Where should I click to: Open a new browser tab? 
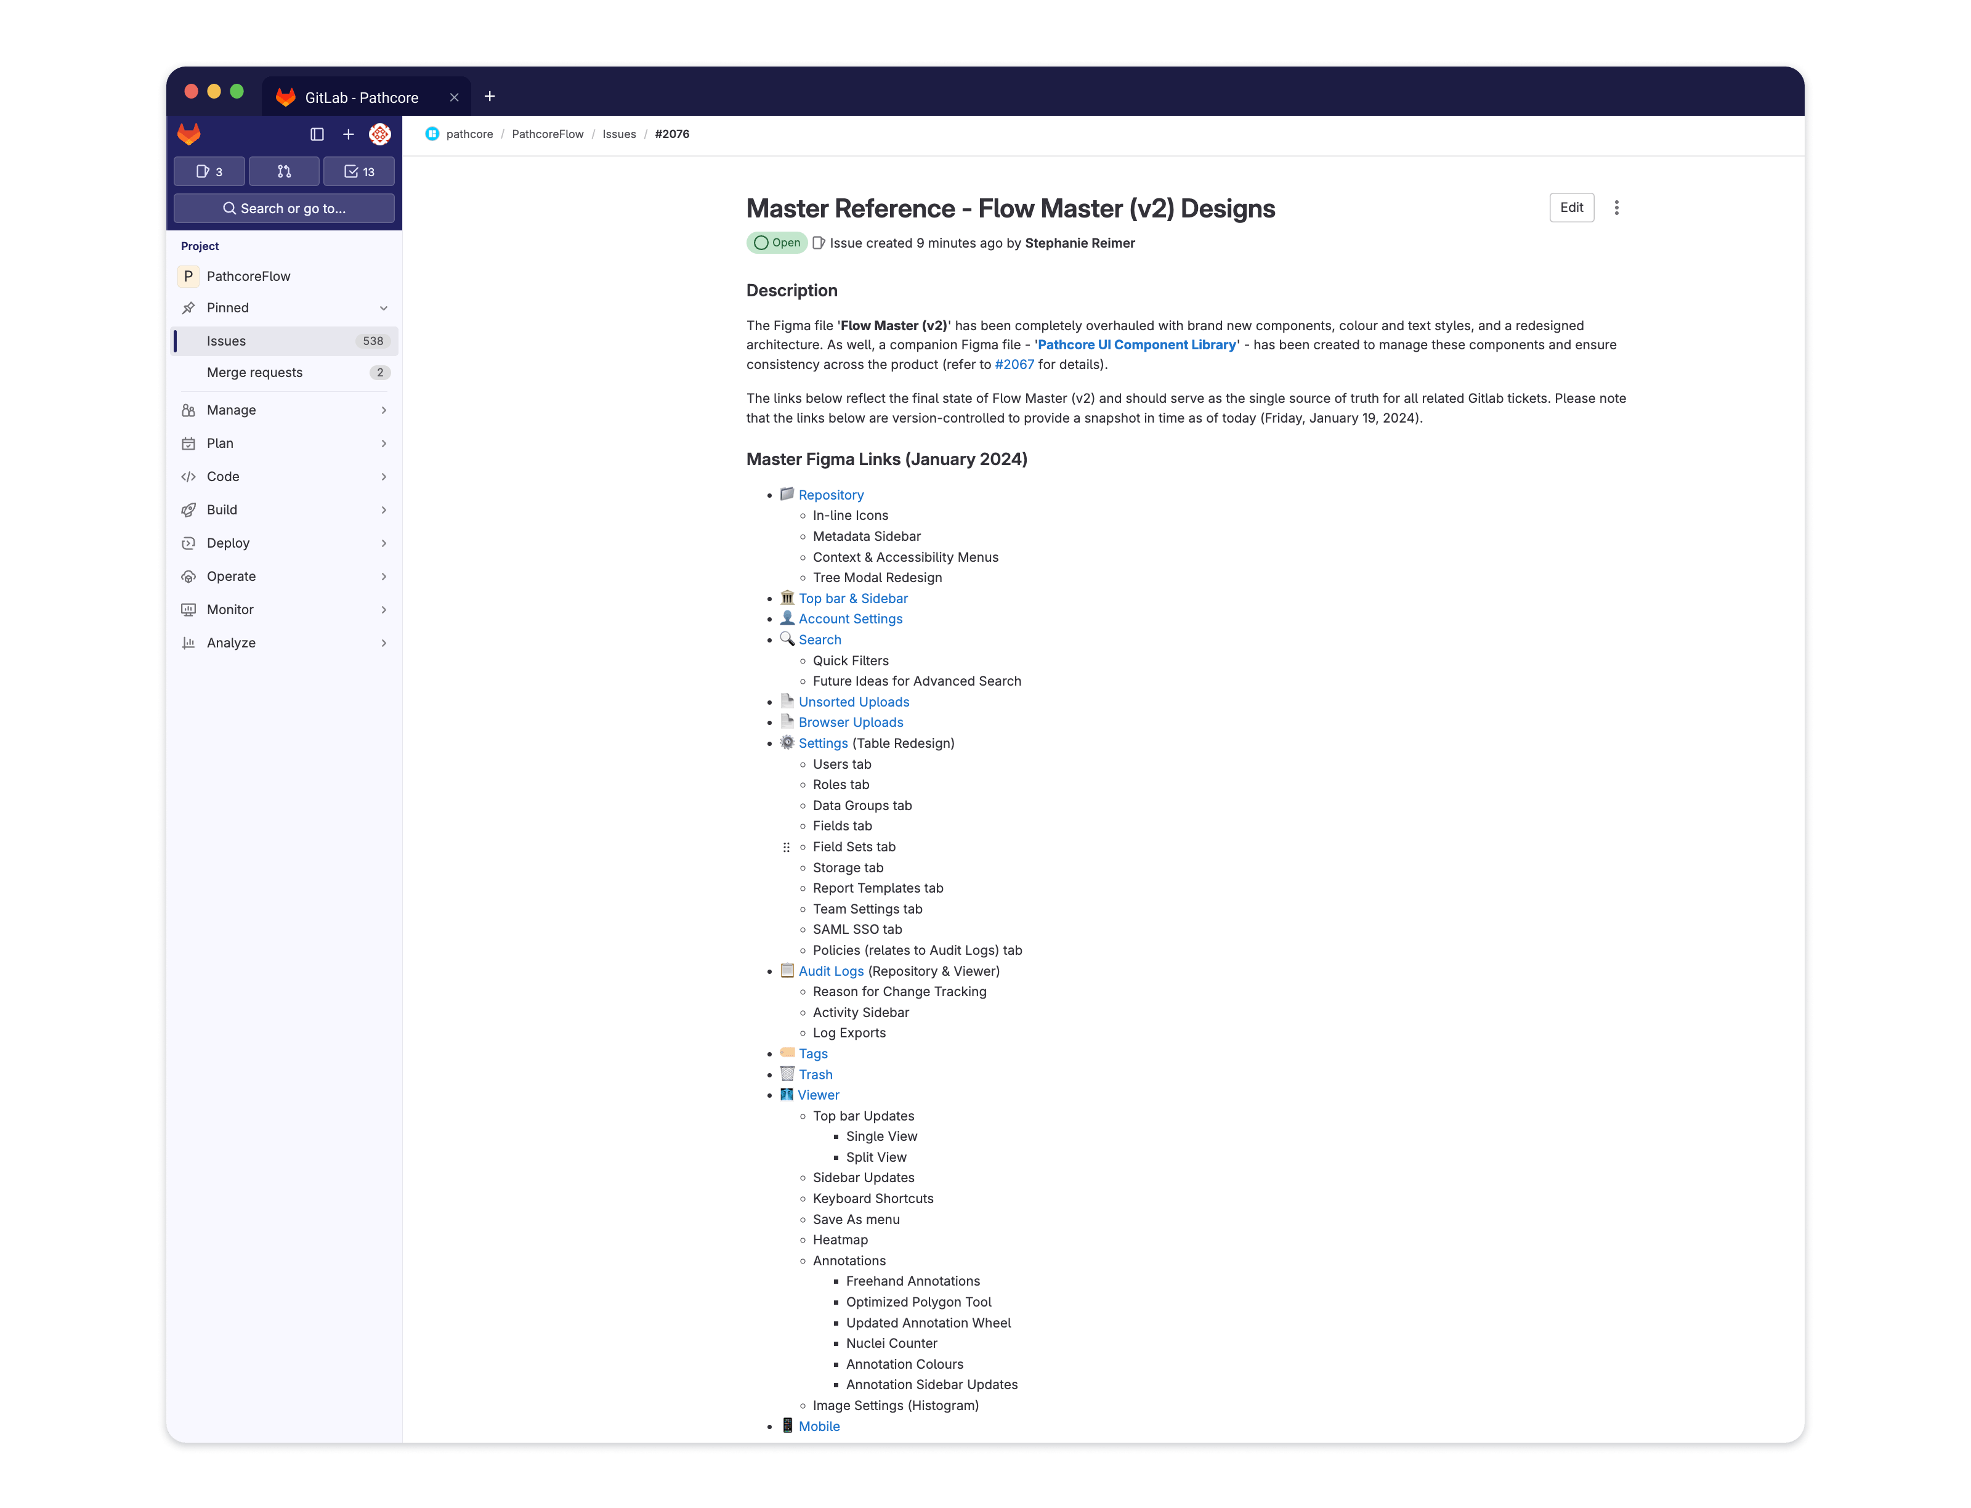(x=490, y=96)
